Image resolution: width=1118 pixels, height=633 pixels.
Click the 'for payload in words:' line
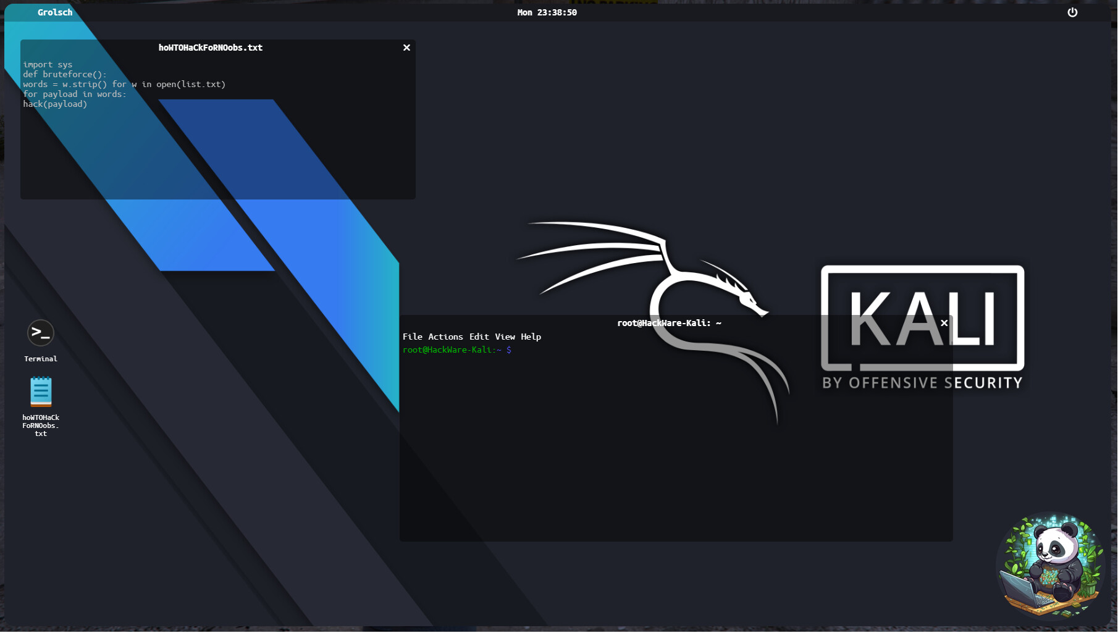coord(75,94)
